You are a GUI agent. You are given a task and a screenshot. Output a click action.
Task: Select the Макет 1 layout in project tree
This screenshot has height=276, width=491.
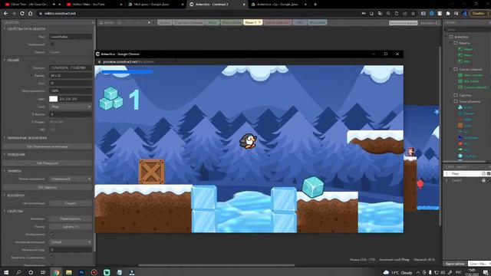(x=469, y=49)
